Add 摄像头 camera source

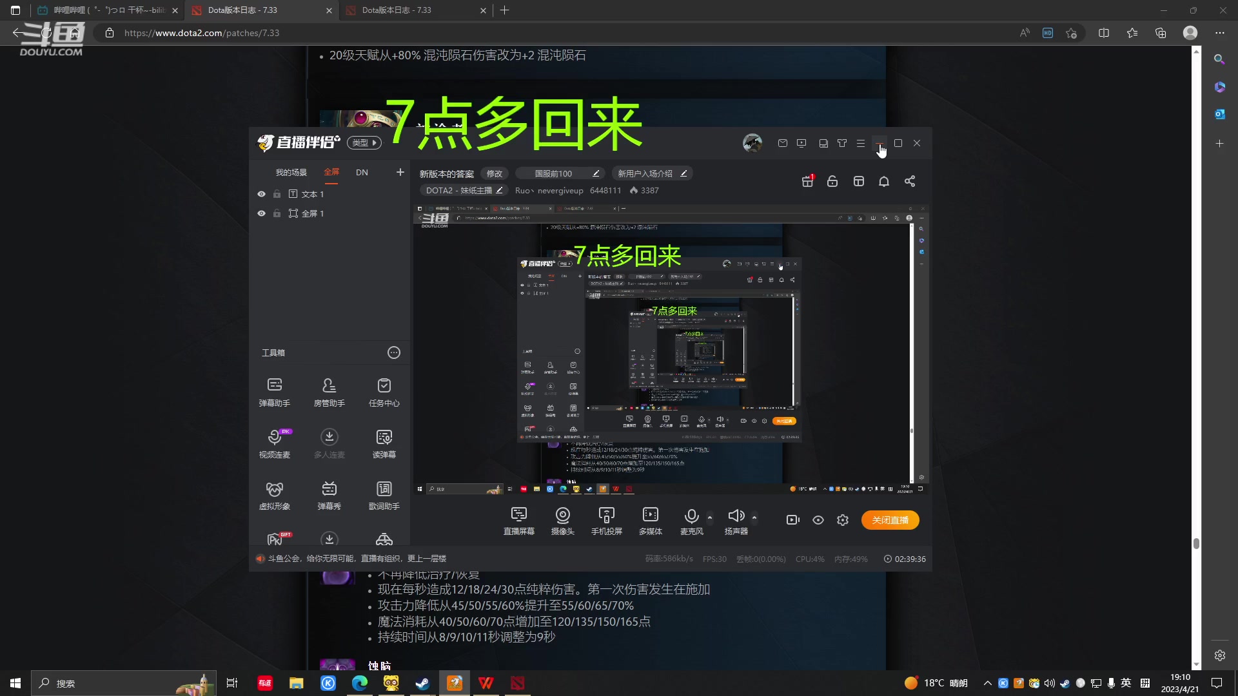[x=563, y=521]
